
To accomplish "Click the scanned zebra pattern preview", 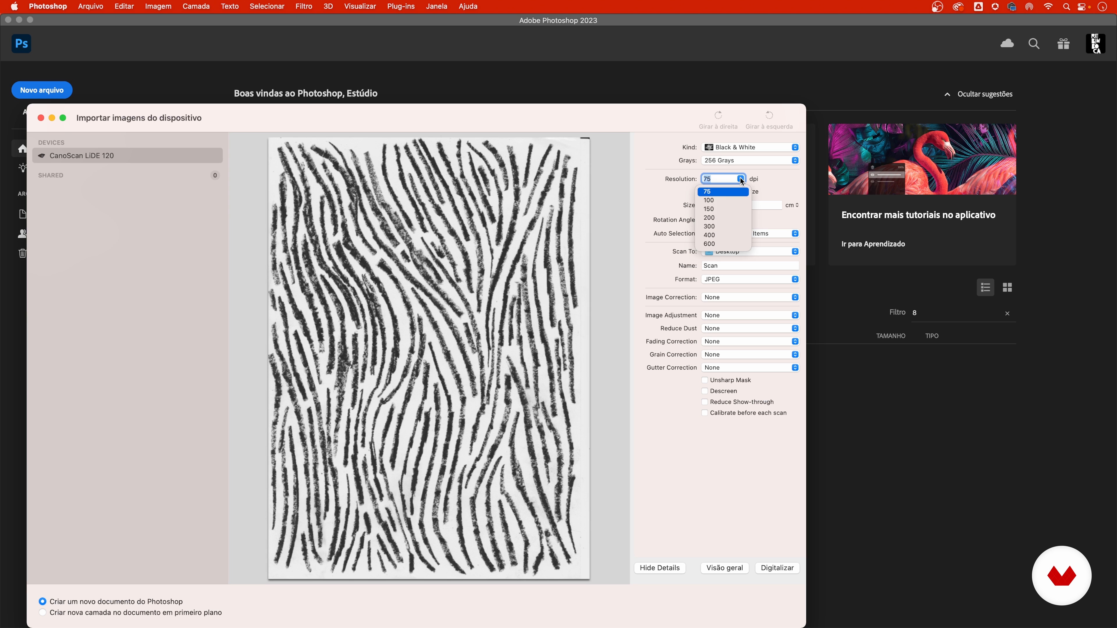I will 428,358.
